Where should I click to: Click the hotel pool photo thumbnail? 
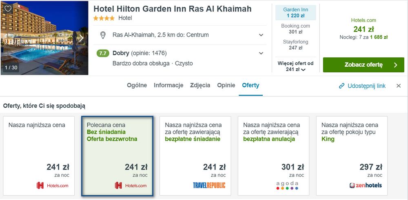pos(44,38)
